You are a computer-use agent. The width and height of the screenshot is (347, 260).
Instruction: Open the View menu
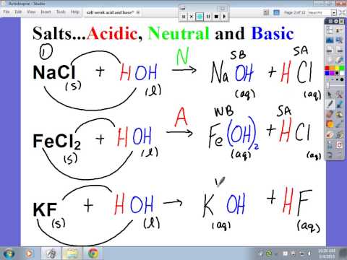(31, 12)
